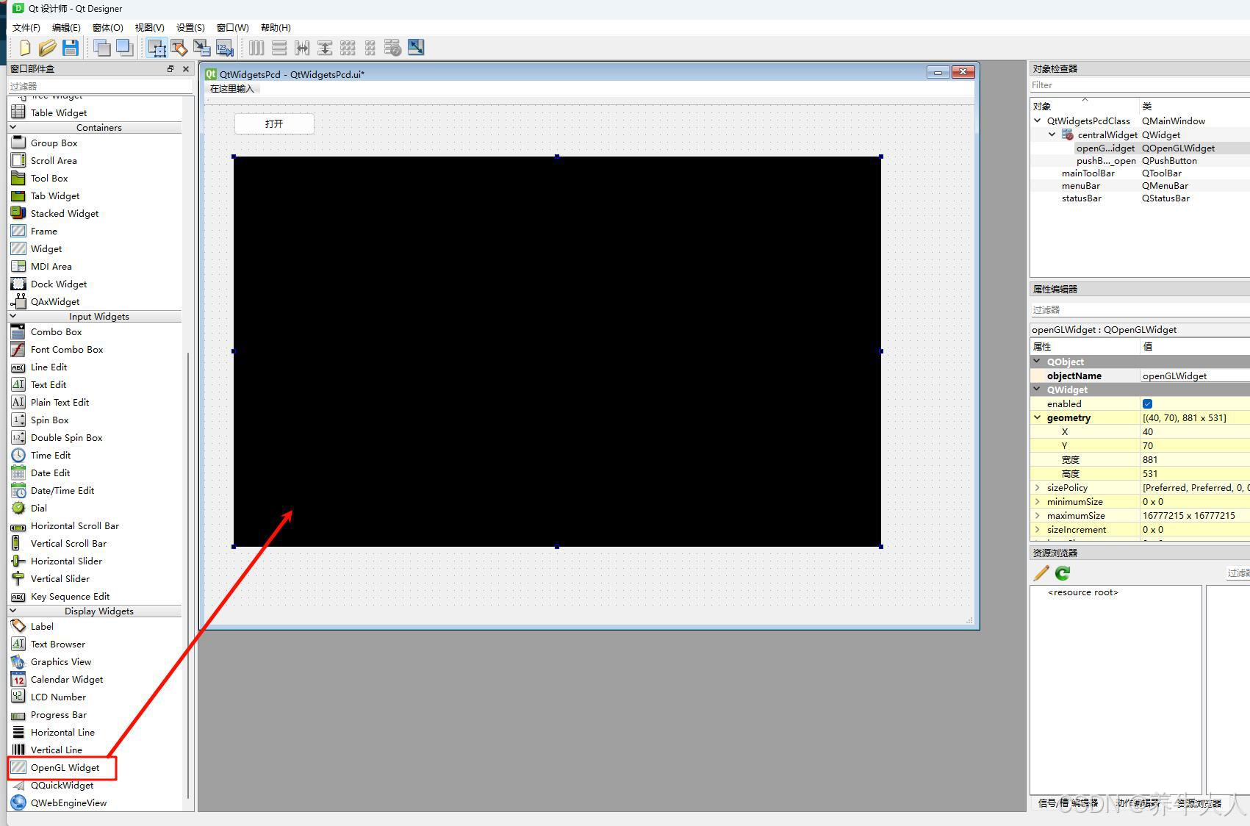Collapse QtWidgetsPcdClass tree node
1250x826 pixels.
1038,121
